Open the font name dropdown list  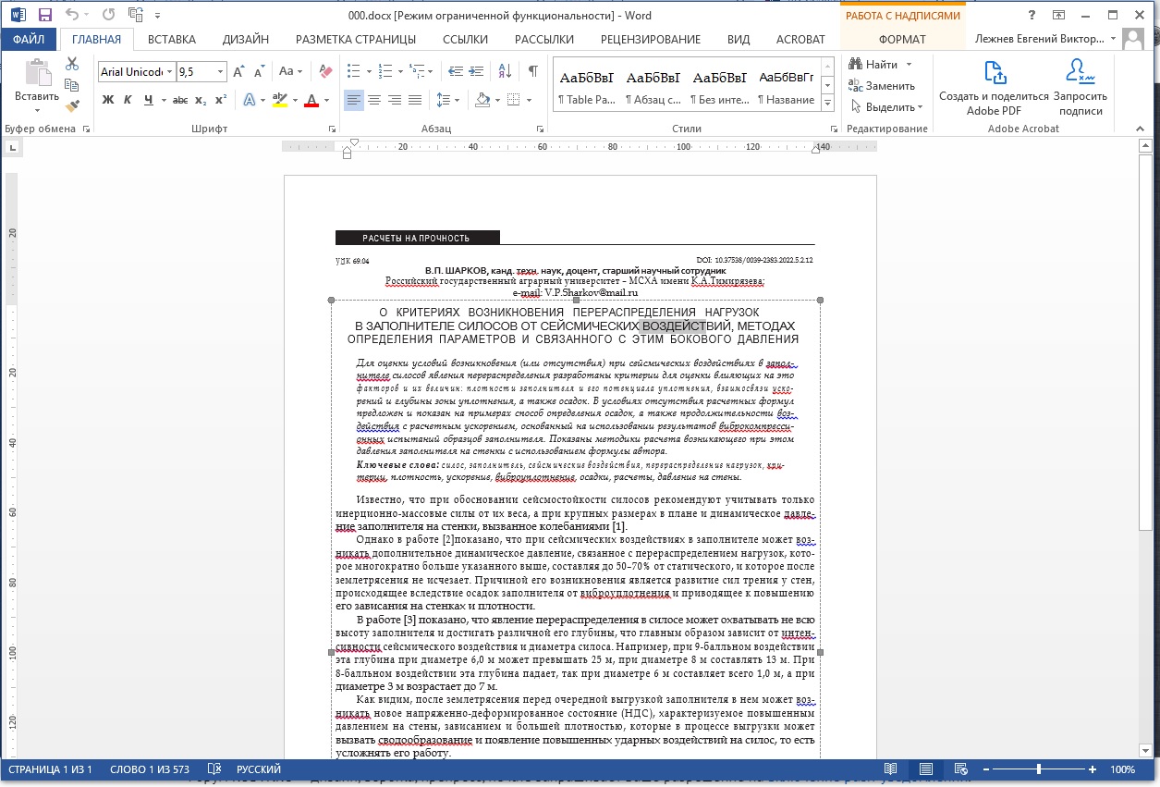click(168, 72)
